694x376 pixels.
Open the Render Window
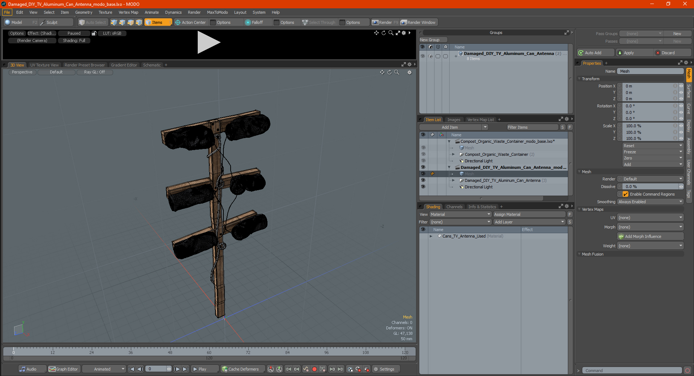pyautogui.click(x=419, y=22)
